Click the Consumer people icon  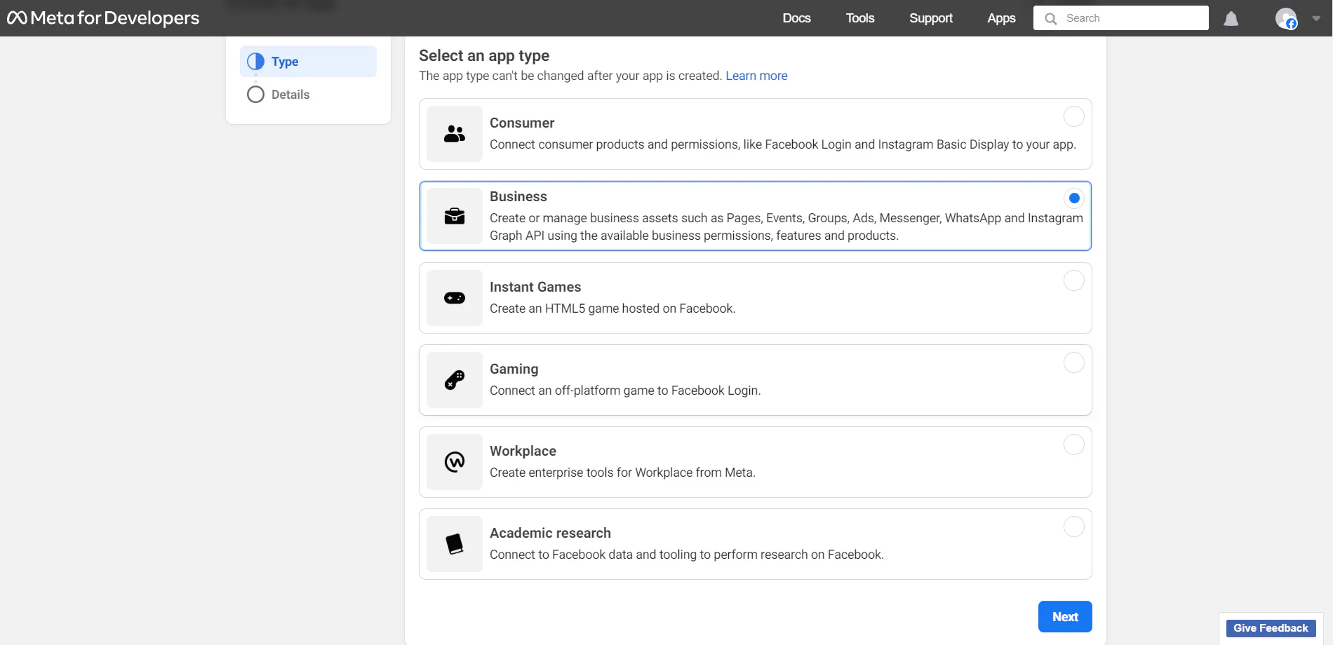pos(454,134)
